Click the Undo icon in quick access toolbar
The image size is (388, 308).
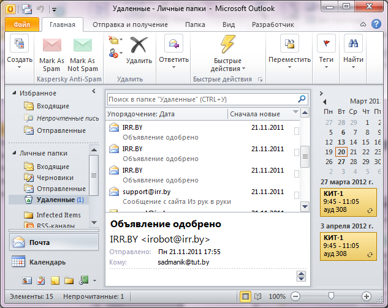pyautogui.click(x=40, y=9)
